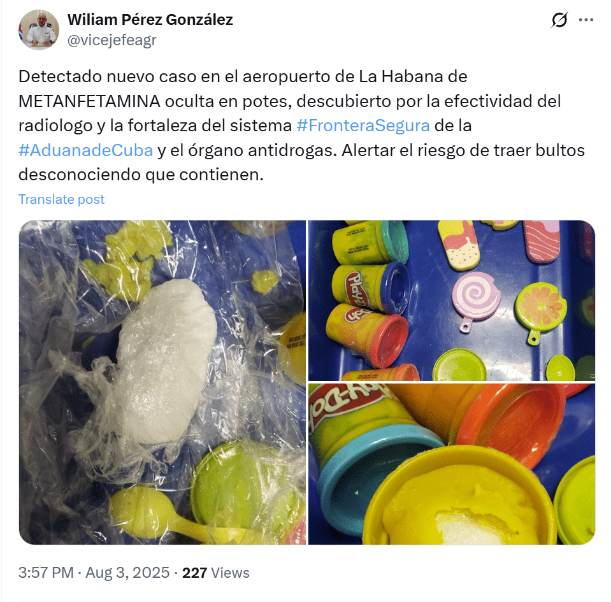Click the Translate post link
Viewport: 611px width, 602px height.
[x=62, y=199]
